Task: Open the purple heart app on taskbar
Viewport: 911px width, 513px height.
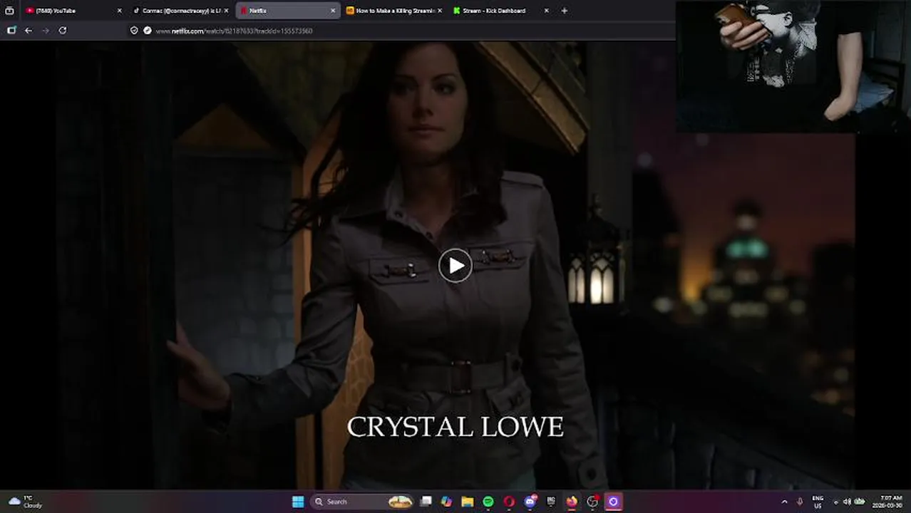Action: point(613,502)
